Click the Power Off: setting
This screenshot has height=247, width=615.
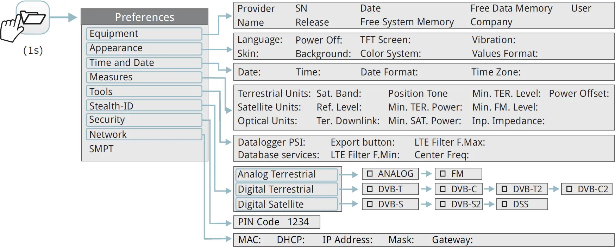319,40
